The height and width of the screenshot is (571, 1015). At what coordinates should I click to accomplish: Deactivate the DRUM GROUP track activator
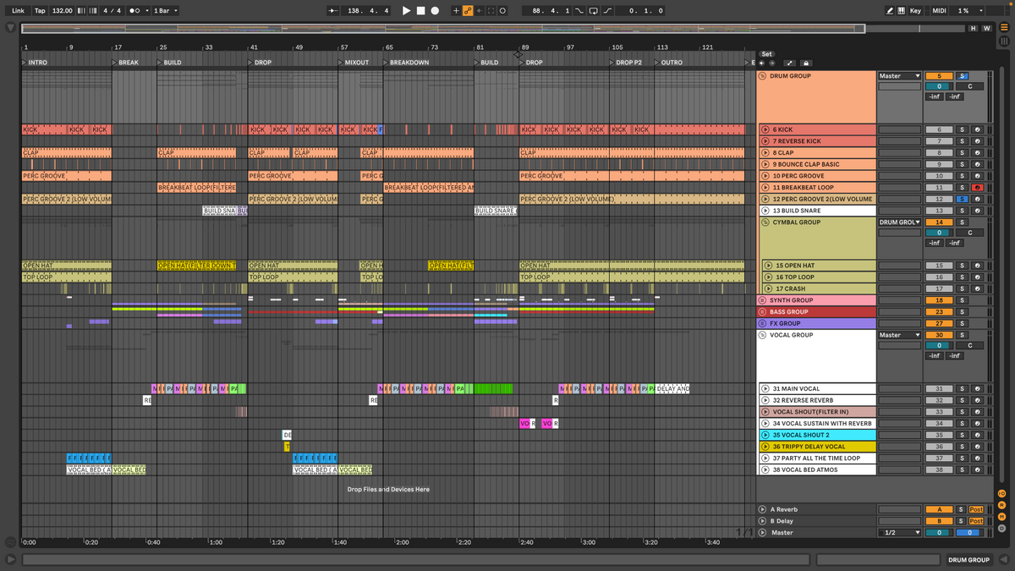939,76
